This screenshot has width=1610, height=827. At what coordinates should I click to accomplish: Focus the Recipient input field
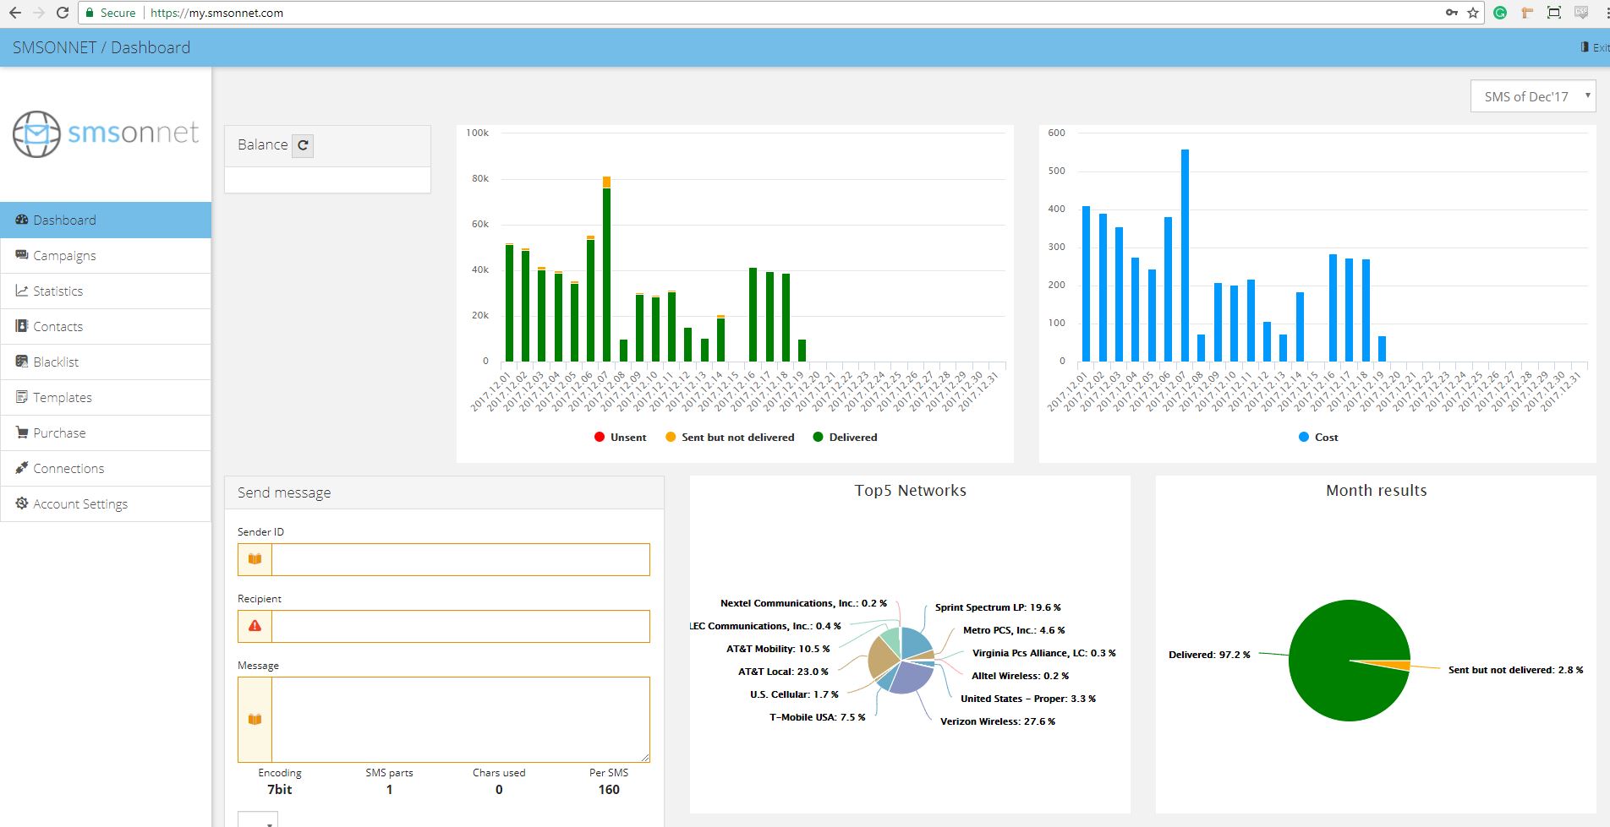click(x=460, y=626)
